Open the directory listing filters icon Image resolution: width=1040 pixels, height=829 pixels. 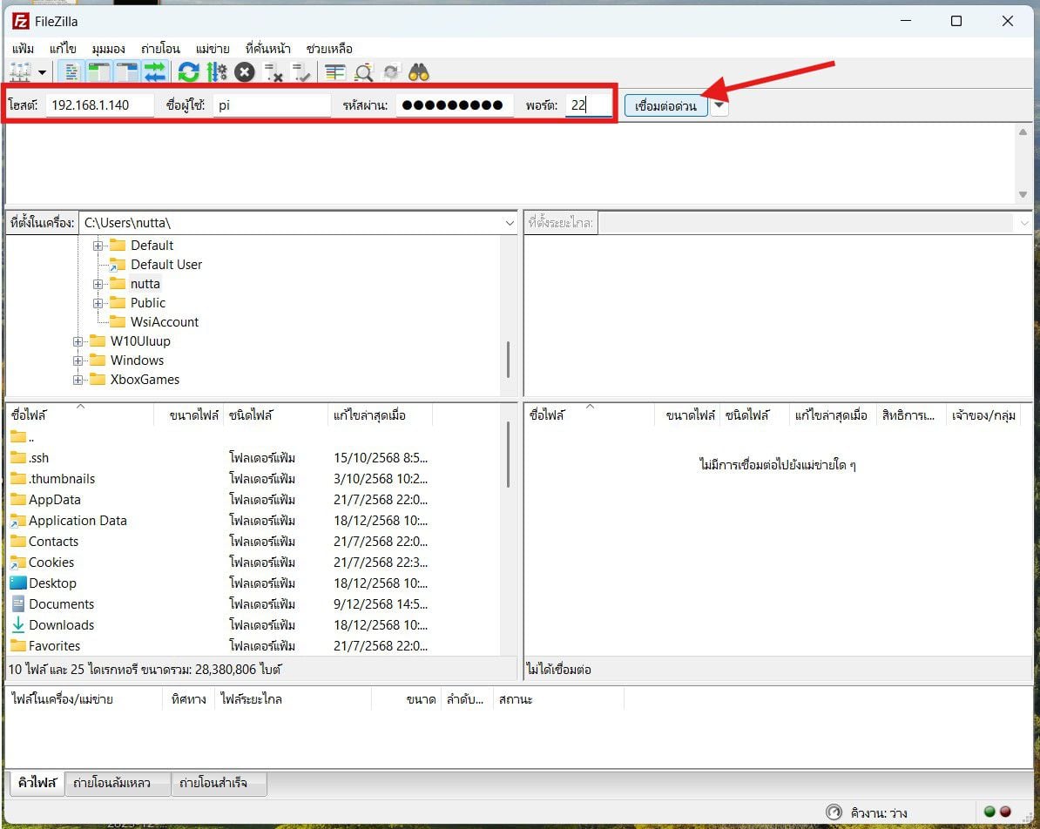[335, 71]
